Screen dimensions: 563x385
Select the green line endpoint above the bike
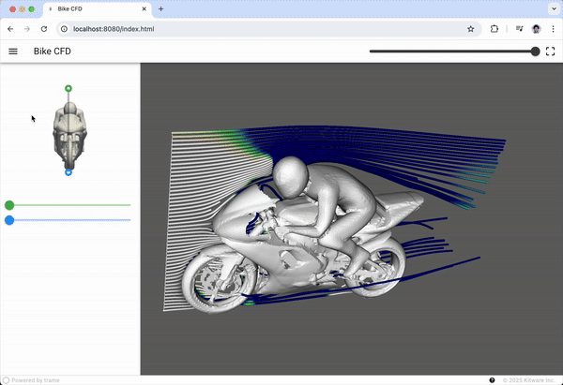[x=68, y=88]
